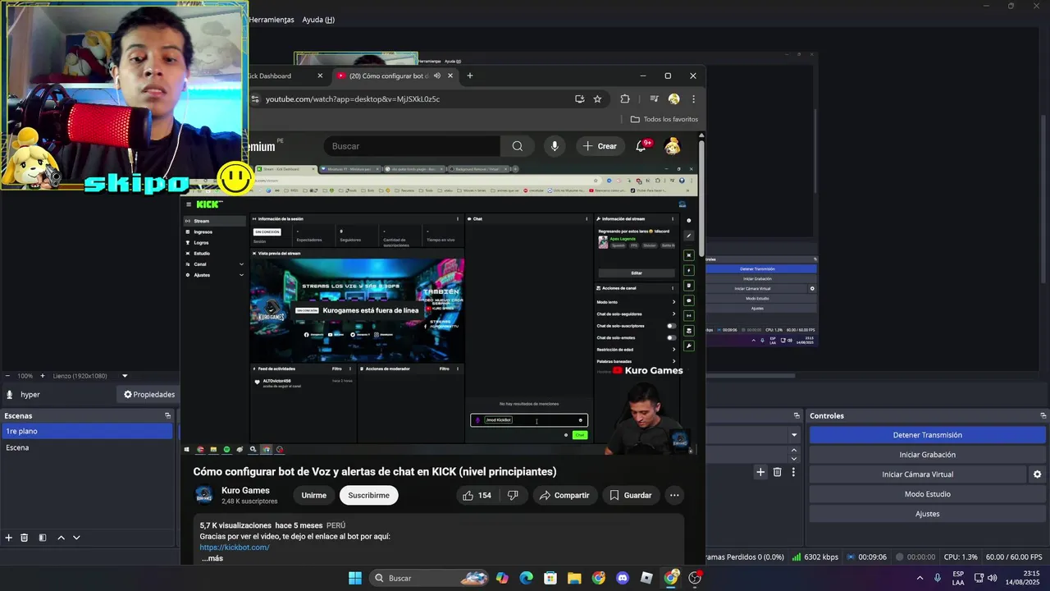Image resolution: width=1050 pixels, height=591 pixels.
Task: Increase transition duration with stepper up
Action: pos(793,451)
